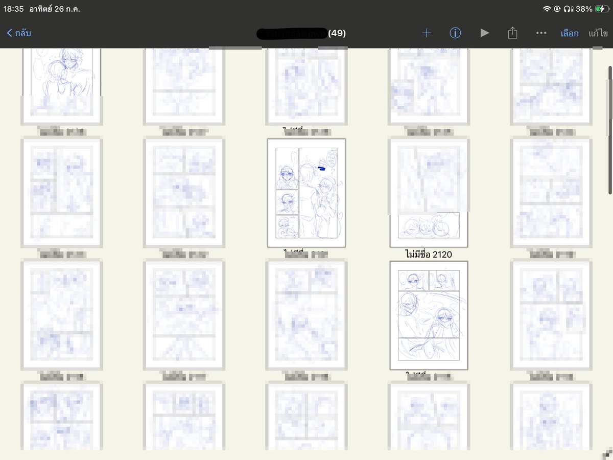Tap the เลือก select button
Viewport: 613px width, 460px height.
tap(570, 33)
